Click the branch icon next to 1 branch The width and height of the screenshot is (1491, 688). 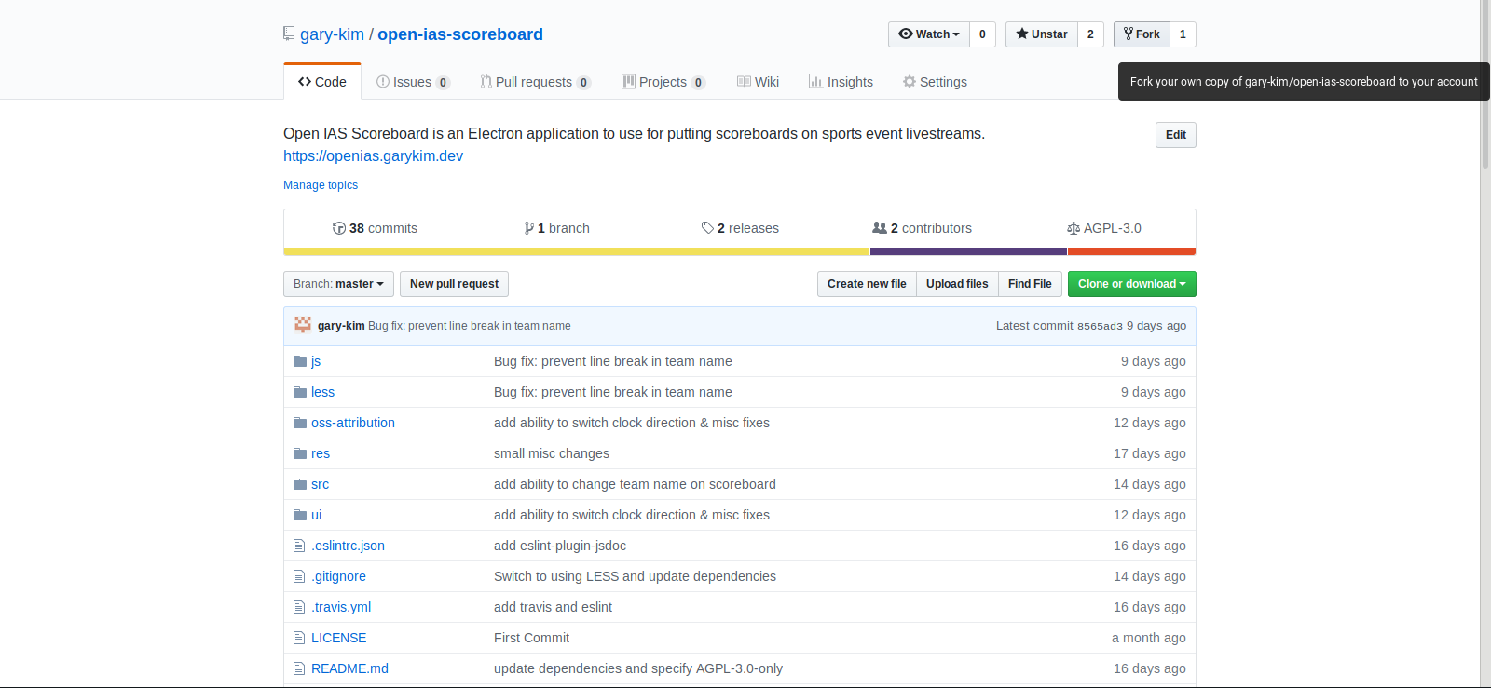[528, 228]
